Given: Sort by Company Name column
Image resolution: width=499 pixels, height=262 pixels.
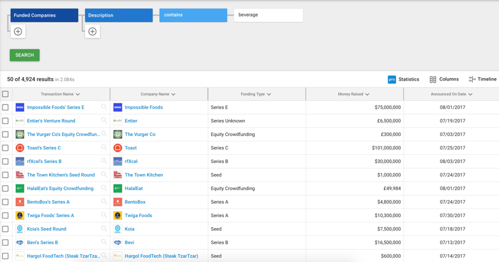Looking at the screenshot, I should click(158, 94).
